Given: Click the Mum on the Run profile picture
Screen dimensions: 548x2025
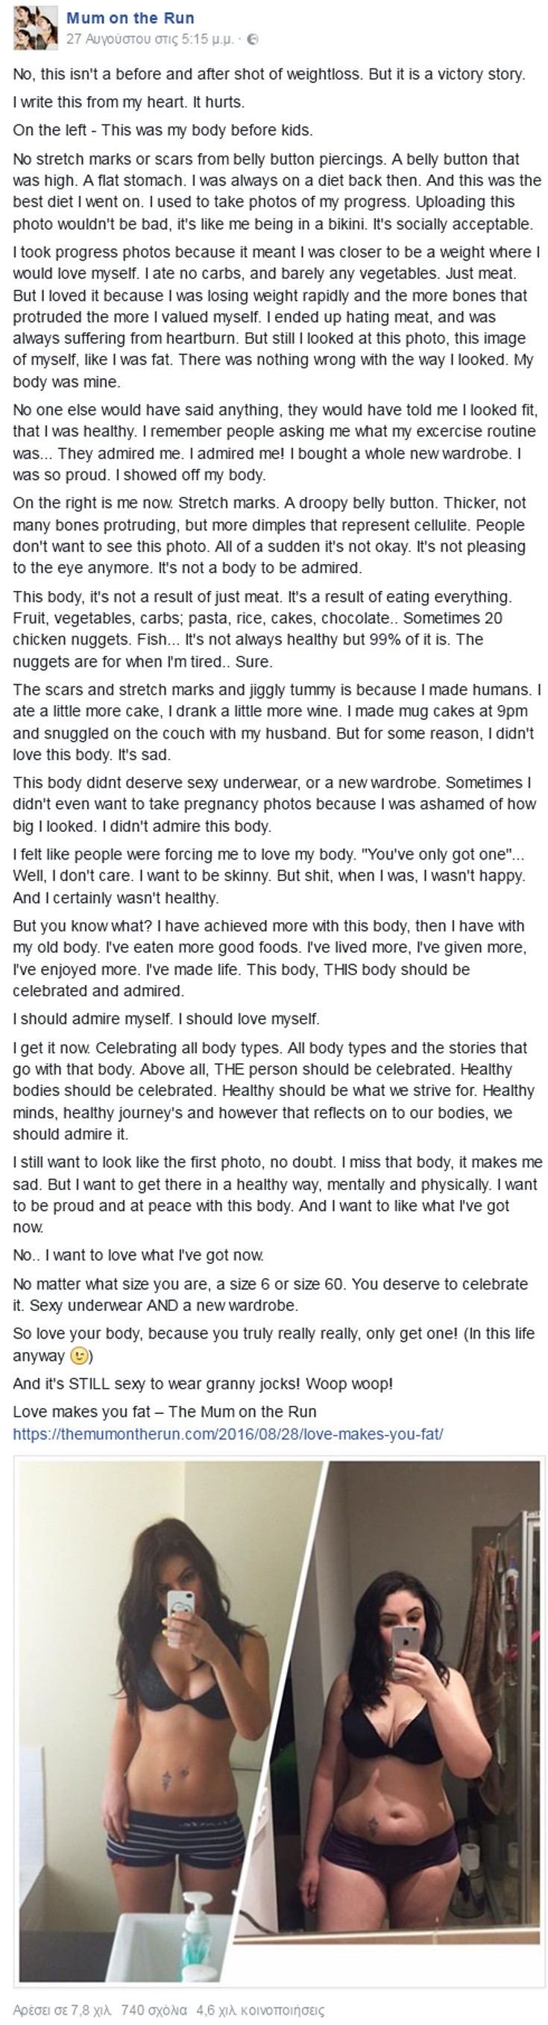Looking at the screenshot, I should click(x=35, y=28).
